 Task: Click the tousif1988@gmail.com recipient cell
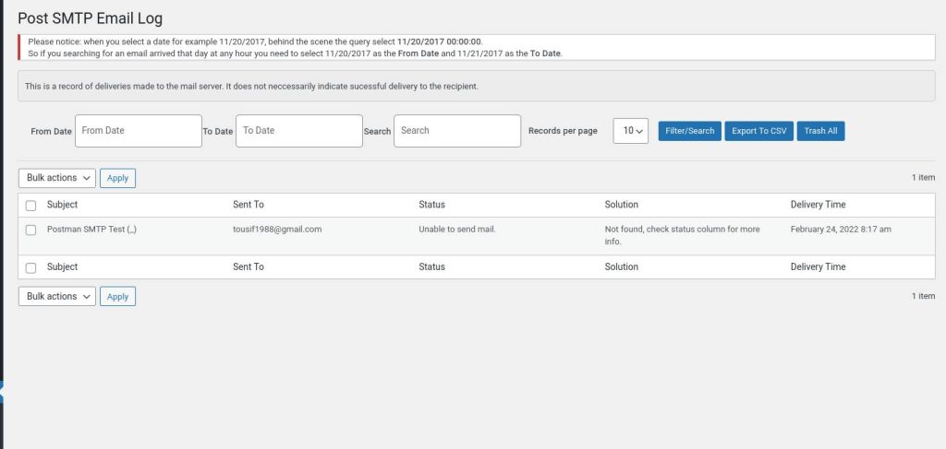click(x=277, y=230)
